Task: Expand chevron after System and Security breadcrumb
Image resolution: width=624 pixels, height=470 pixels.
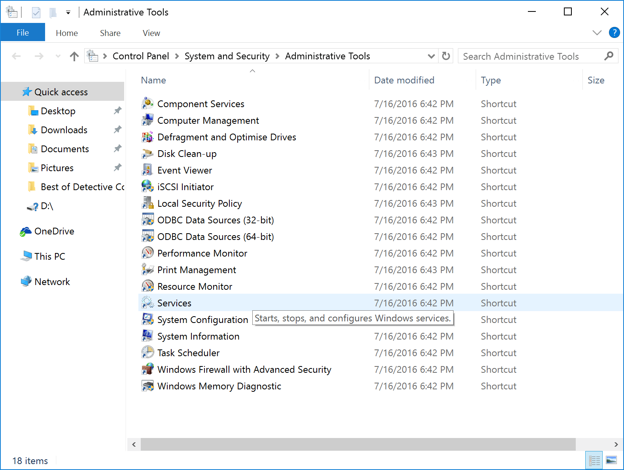Action: (x=277, y=56)
